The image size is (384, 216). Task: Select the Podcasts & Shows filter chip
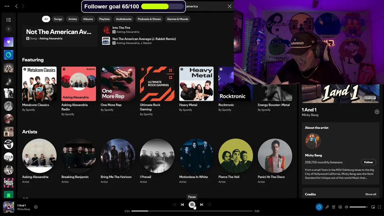click(149, 19)
